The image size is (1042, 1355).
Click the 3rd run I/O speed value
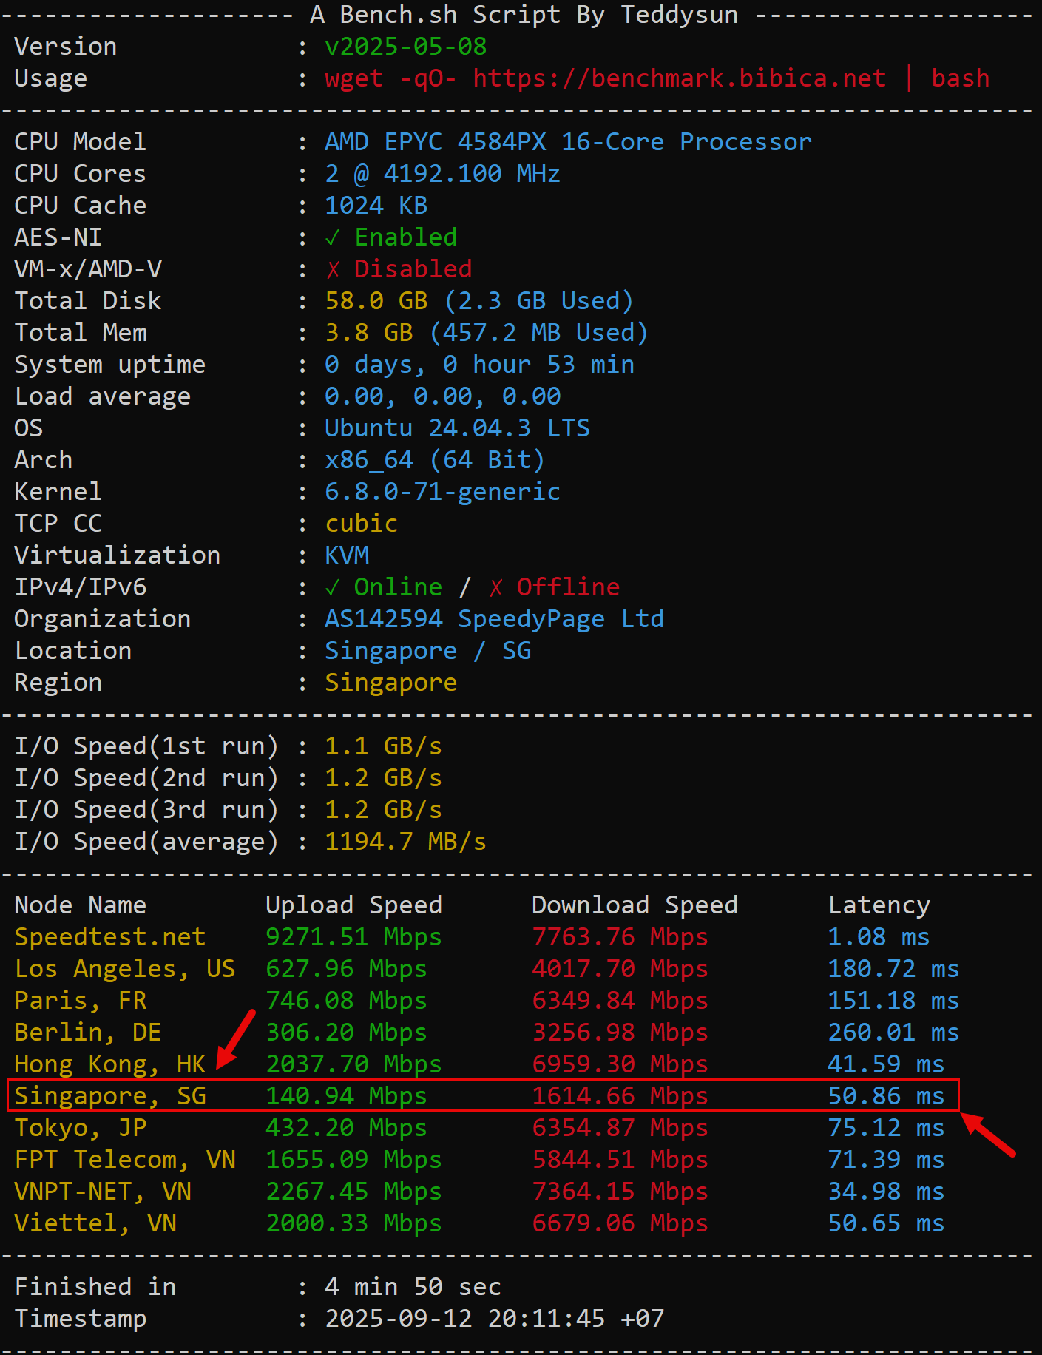[383, 810]
